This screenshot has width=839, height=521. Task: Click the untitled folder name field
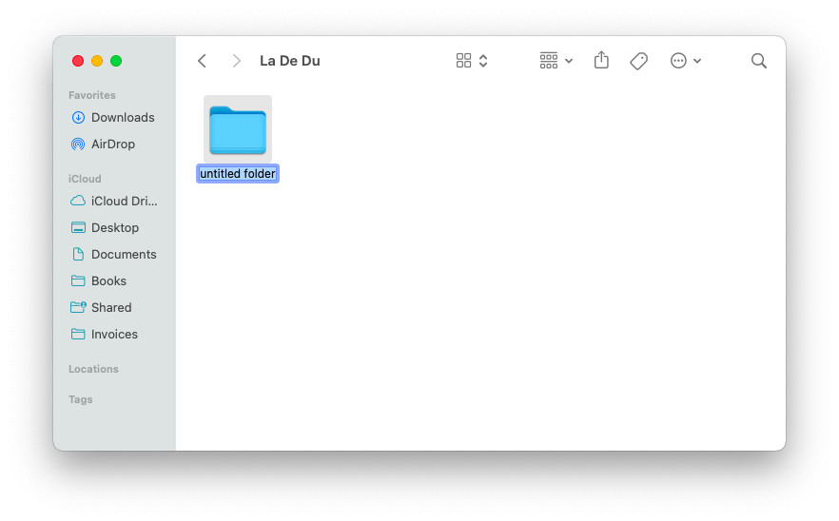click(238, 174)
